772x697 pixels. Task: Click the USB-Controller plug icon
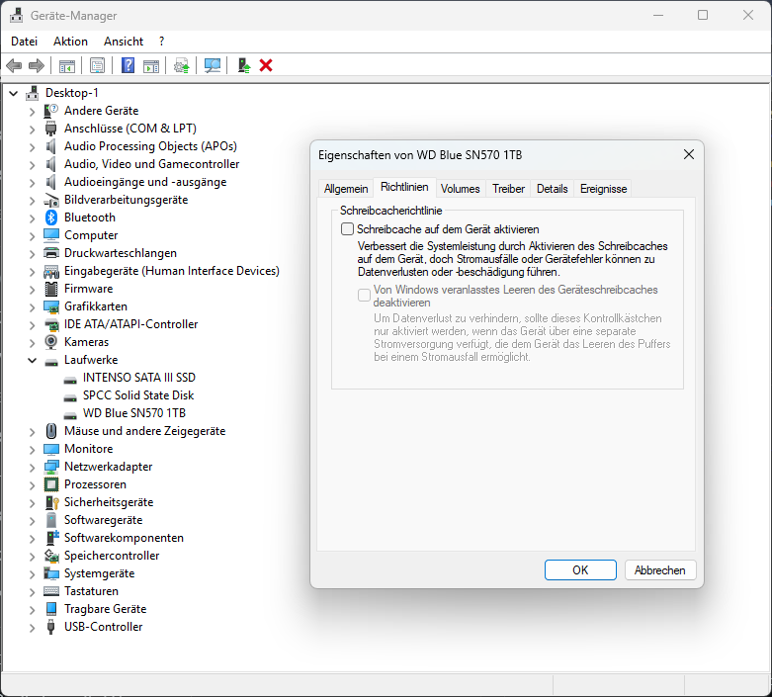point(50,627)
